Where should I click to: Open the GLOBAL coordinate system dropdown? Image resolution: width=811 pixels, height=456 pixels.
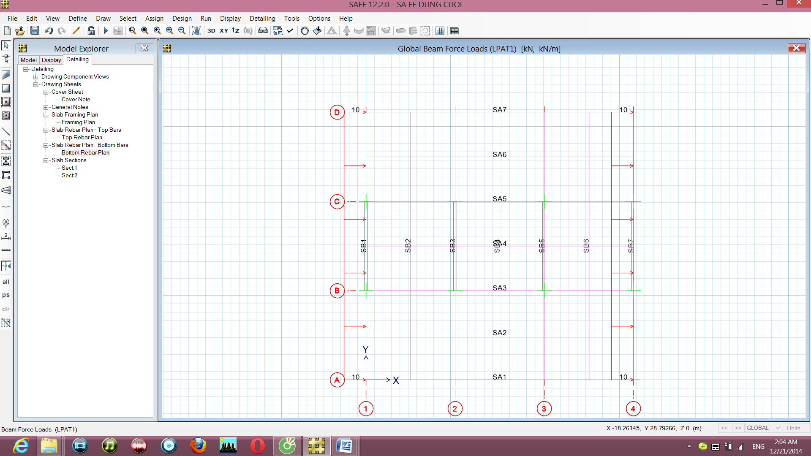point(763,428)
